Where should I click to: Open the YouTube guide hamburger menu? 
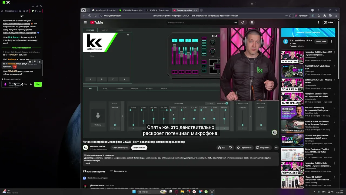(85, 22)
